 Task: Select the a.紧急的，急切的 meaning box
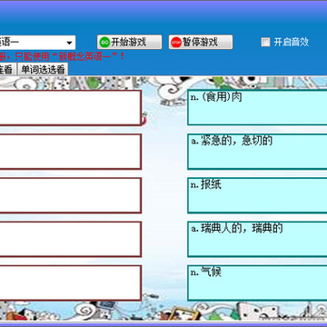point(257,152)
